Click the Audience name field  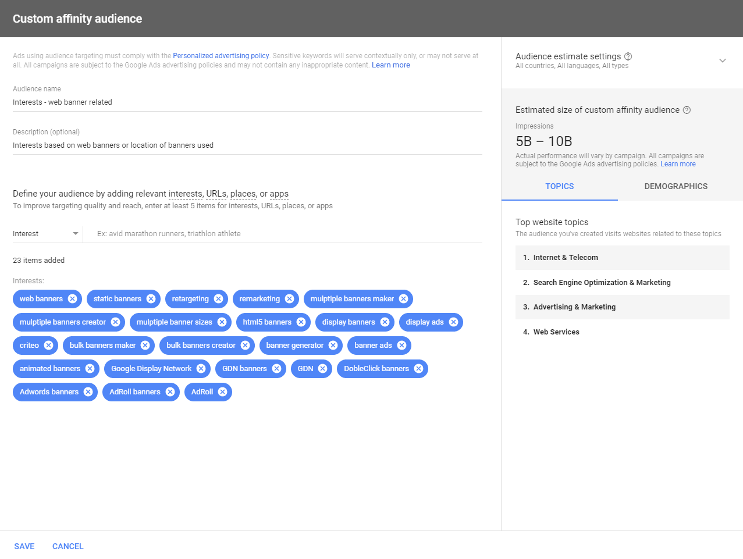click(x=247, y=102)
